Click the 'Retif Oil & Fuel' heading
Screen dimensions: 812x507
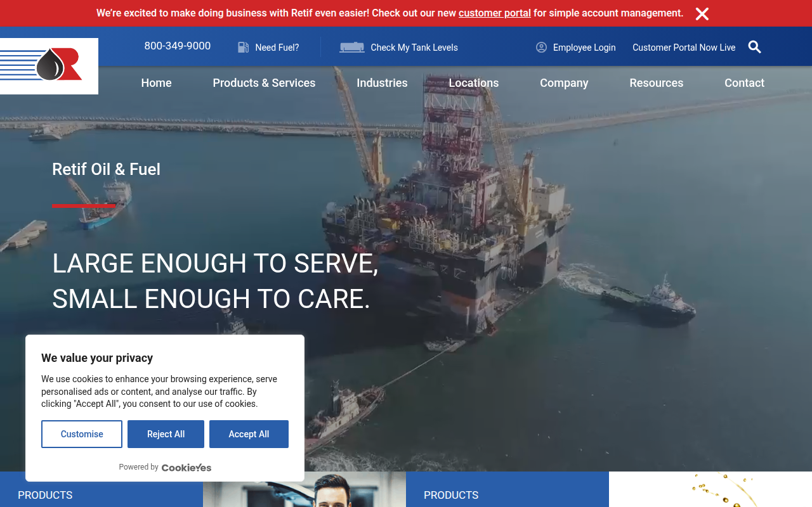106,169
